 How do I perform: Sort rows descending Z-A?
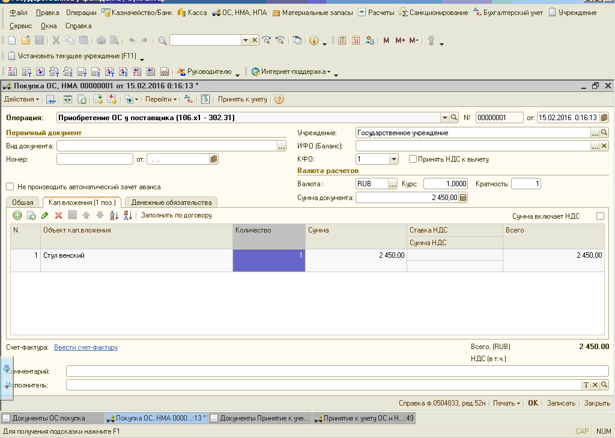coord(127,215)
